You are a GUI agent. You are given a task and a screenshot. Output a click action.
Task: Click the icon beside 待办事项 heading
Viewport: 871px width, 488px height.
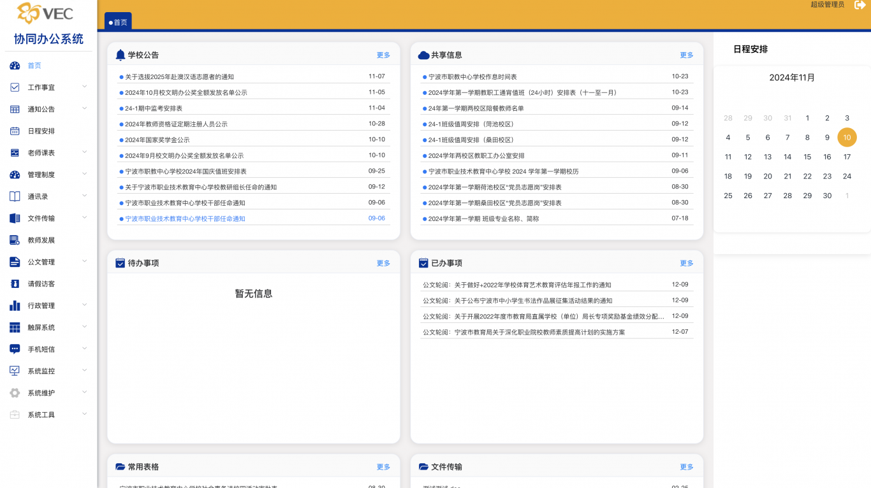click(120, 263)
